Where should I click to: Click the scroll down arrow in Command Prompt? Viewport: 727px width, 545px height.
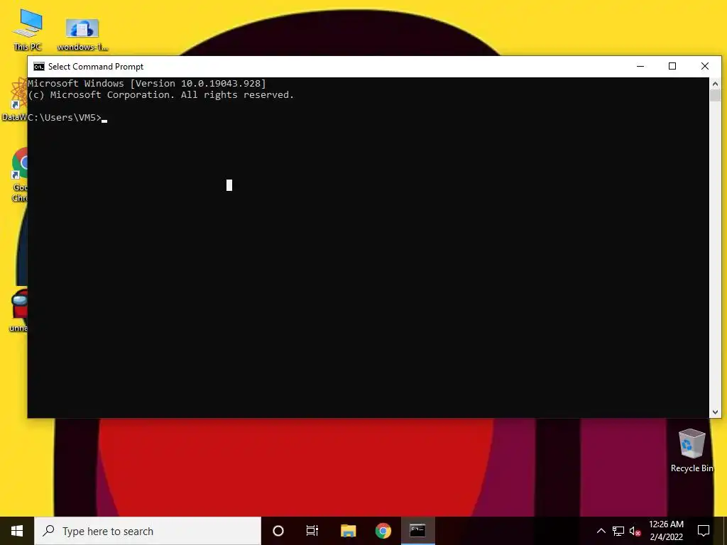715,412
